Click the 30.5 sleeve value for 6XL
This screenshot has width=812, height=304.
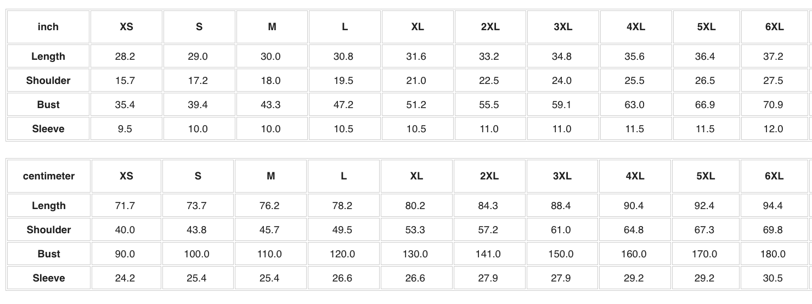click(772, 278)
